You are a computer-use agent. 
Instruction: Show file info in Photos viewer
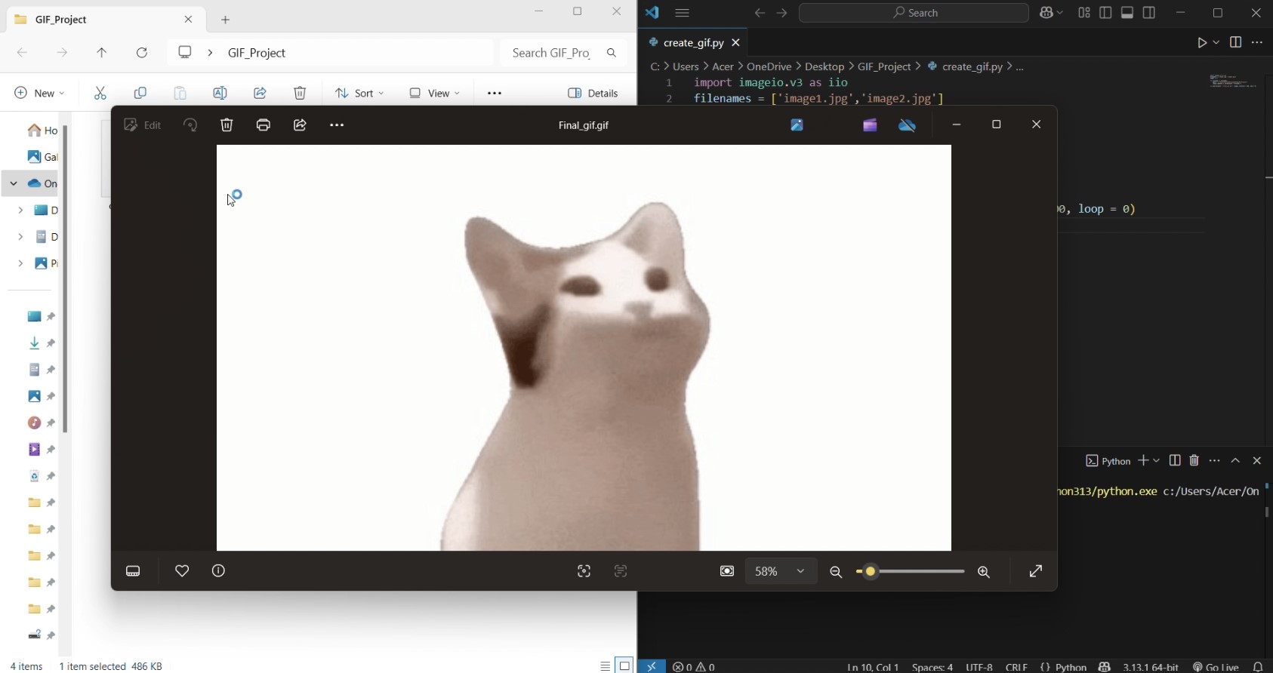point(218,571)
